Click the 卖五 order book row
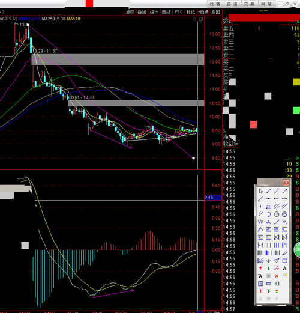 click(261, 28)
